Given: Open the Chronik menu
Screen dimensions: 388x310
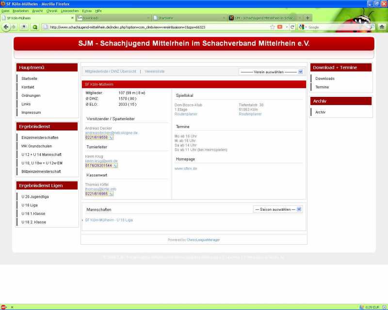Looking at the screenshot, I should [51, 11].
